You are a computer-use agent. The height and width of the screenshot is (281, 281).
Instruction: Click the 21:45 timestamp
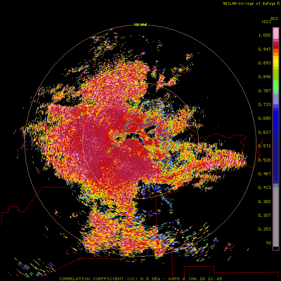[x=215, y=279]
